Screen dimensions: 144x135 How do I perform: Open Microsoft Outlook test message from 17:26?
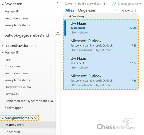(101, 80)
